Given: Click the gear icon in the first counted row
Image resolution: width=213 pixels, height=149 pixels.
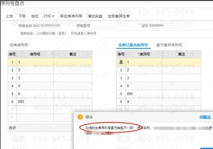Looking at the screenshot, I should coord(121,62).
